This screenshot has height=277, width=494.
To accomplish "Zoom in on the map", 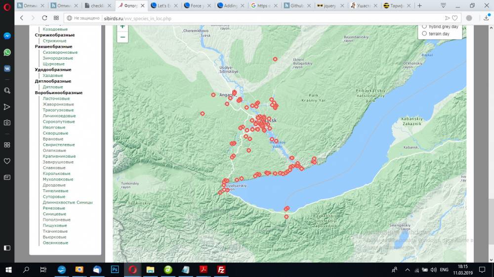I will pos(123,27).
